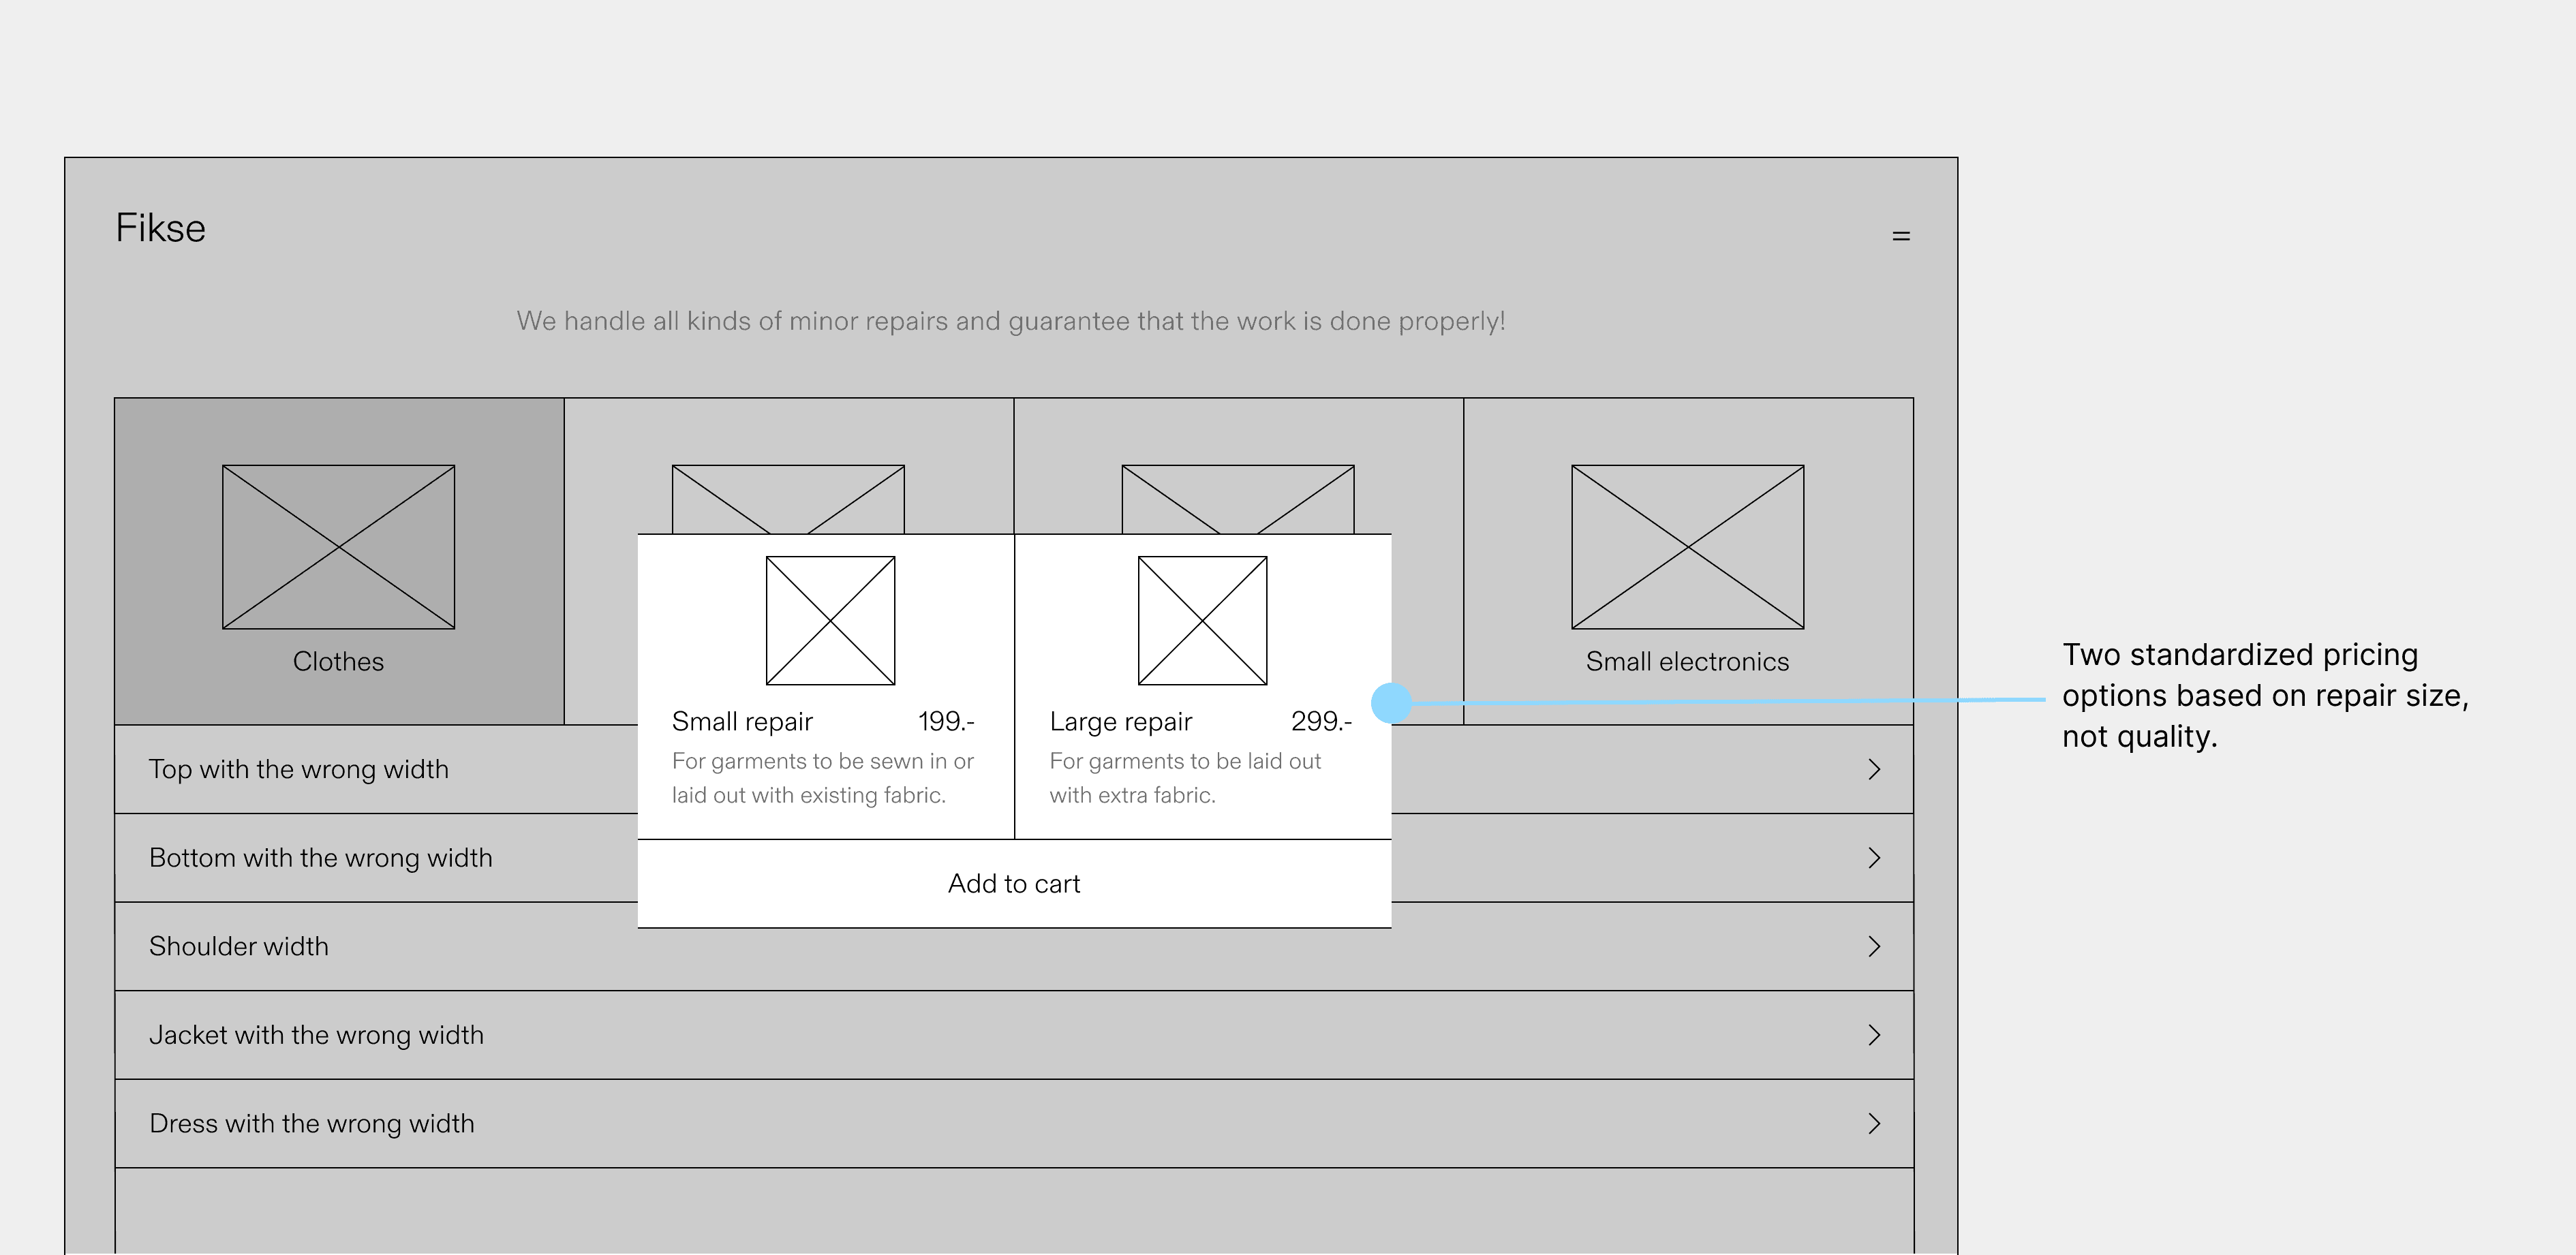The width and height of the screenshot is (2576, 1255).
Task: Expand the Shoulder width row chevron
Action: [x=1874, y=946]
